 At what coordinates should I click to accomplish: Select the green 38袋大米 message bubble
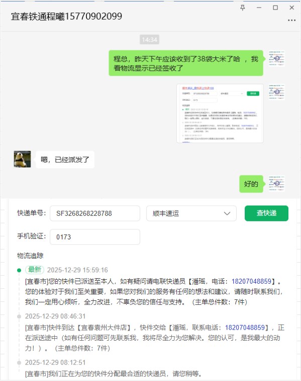[x=186, y=63]
